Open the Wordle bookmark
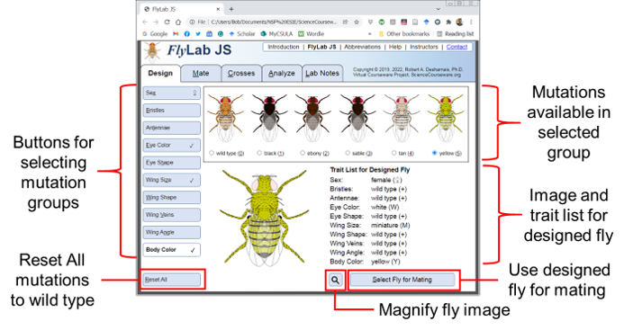This screenshot has height=330, width=624. [312, 34]
